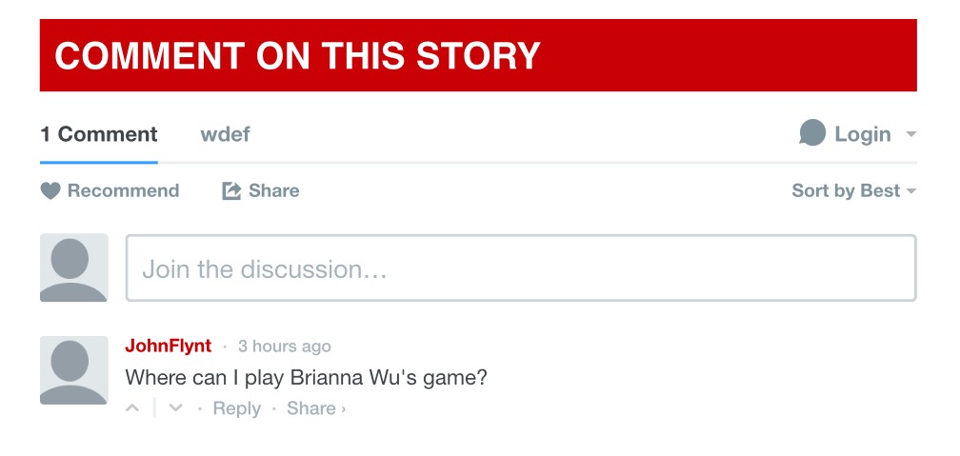Downvote JohnFlynt's comment
This screenshot has width=960, height=456.
pyautogui.click(x=175, y=407)
